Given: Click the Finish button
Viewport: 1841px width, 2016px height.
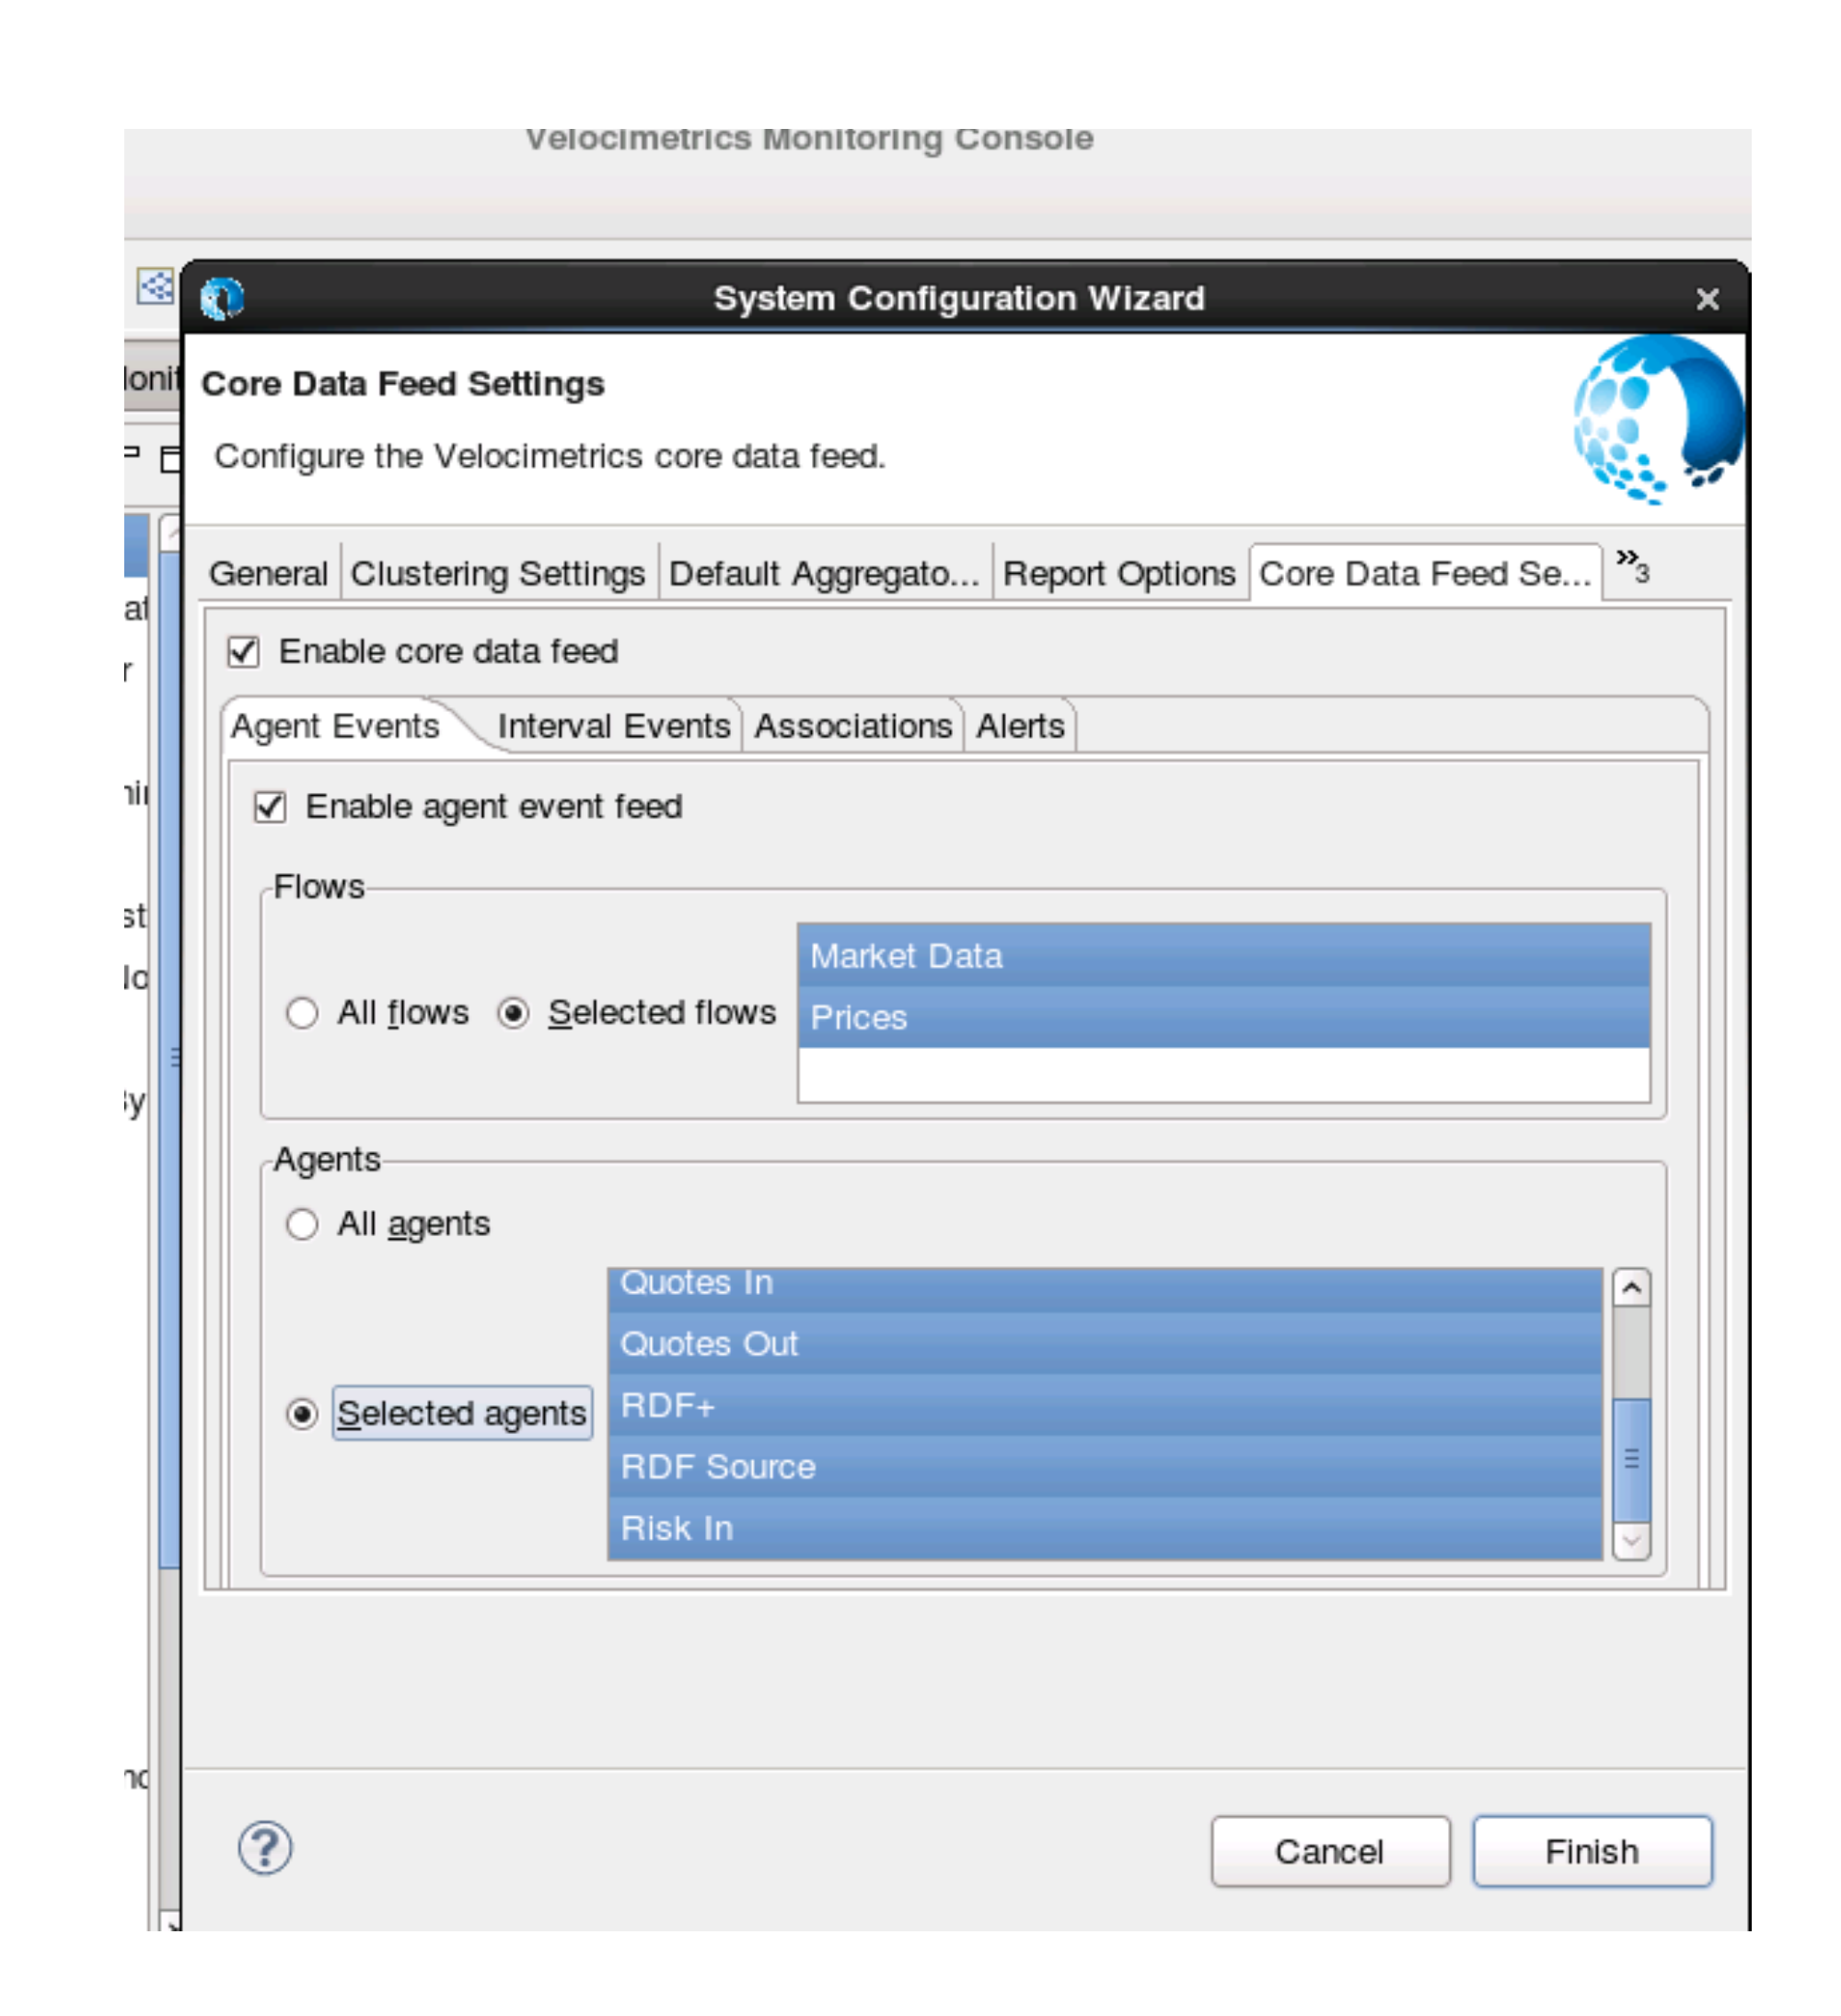Looking at the screenshot, I should (1593, 1852).
